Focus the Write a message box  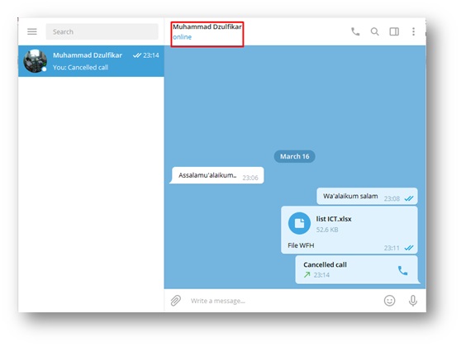[x=283, y=301]
